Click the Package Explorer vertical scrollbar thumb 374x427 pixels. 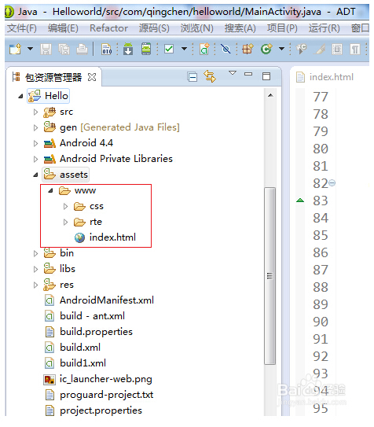pyautogui.click(x=269, y=275)
